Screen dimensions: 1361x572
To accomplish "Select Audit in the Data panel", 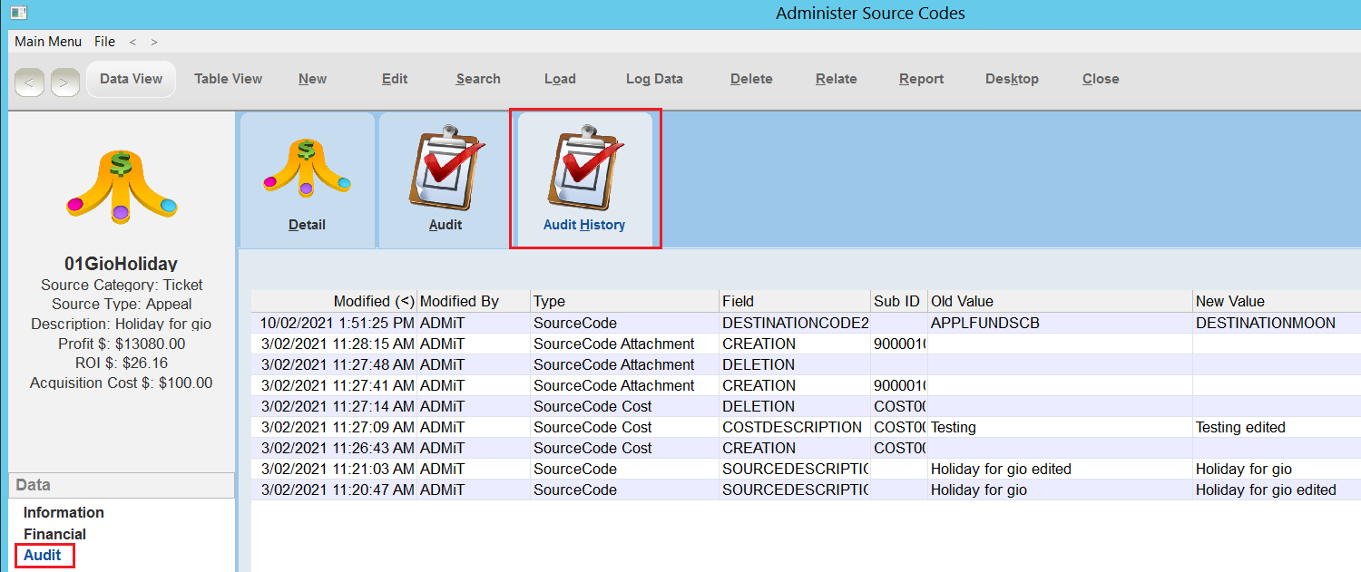I will tap(43, 555).
